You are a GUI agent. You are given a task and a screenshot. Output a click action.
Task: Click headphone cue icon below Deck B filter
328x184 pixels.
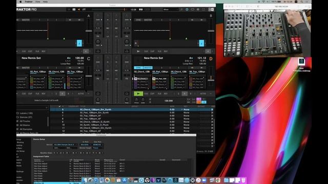[127, 51]
